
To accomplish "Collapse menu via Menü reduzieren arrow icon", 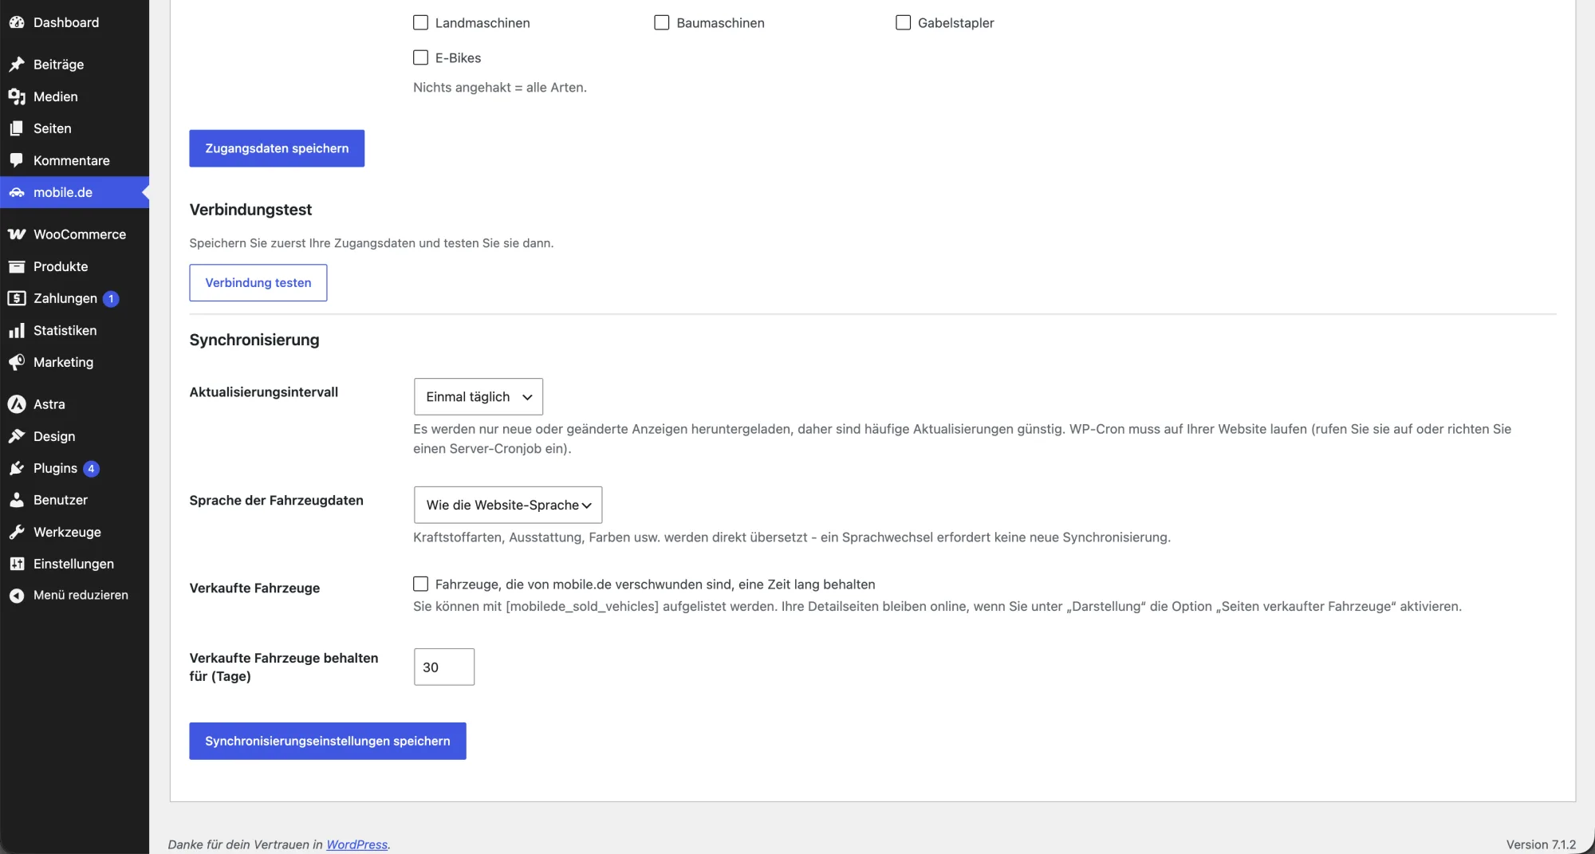I will click(17, 596).
